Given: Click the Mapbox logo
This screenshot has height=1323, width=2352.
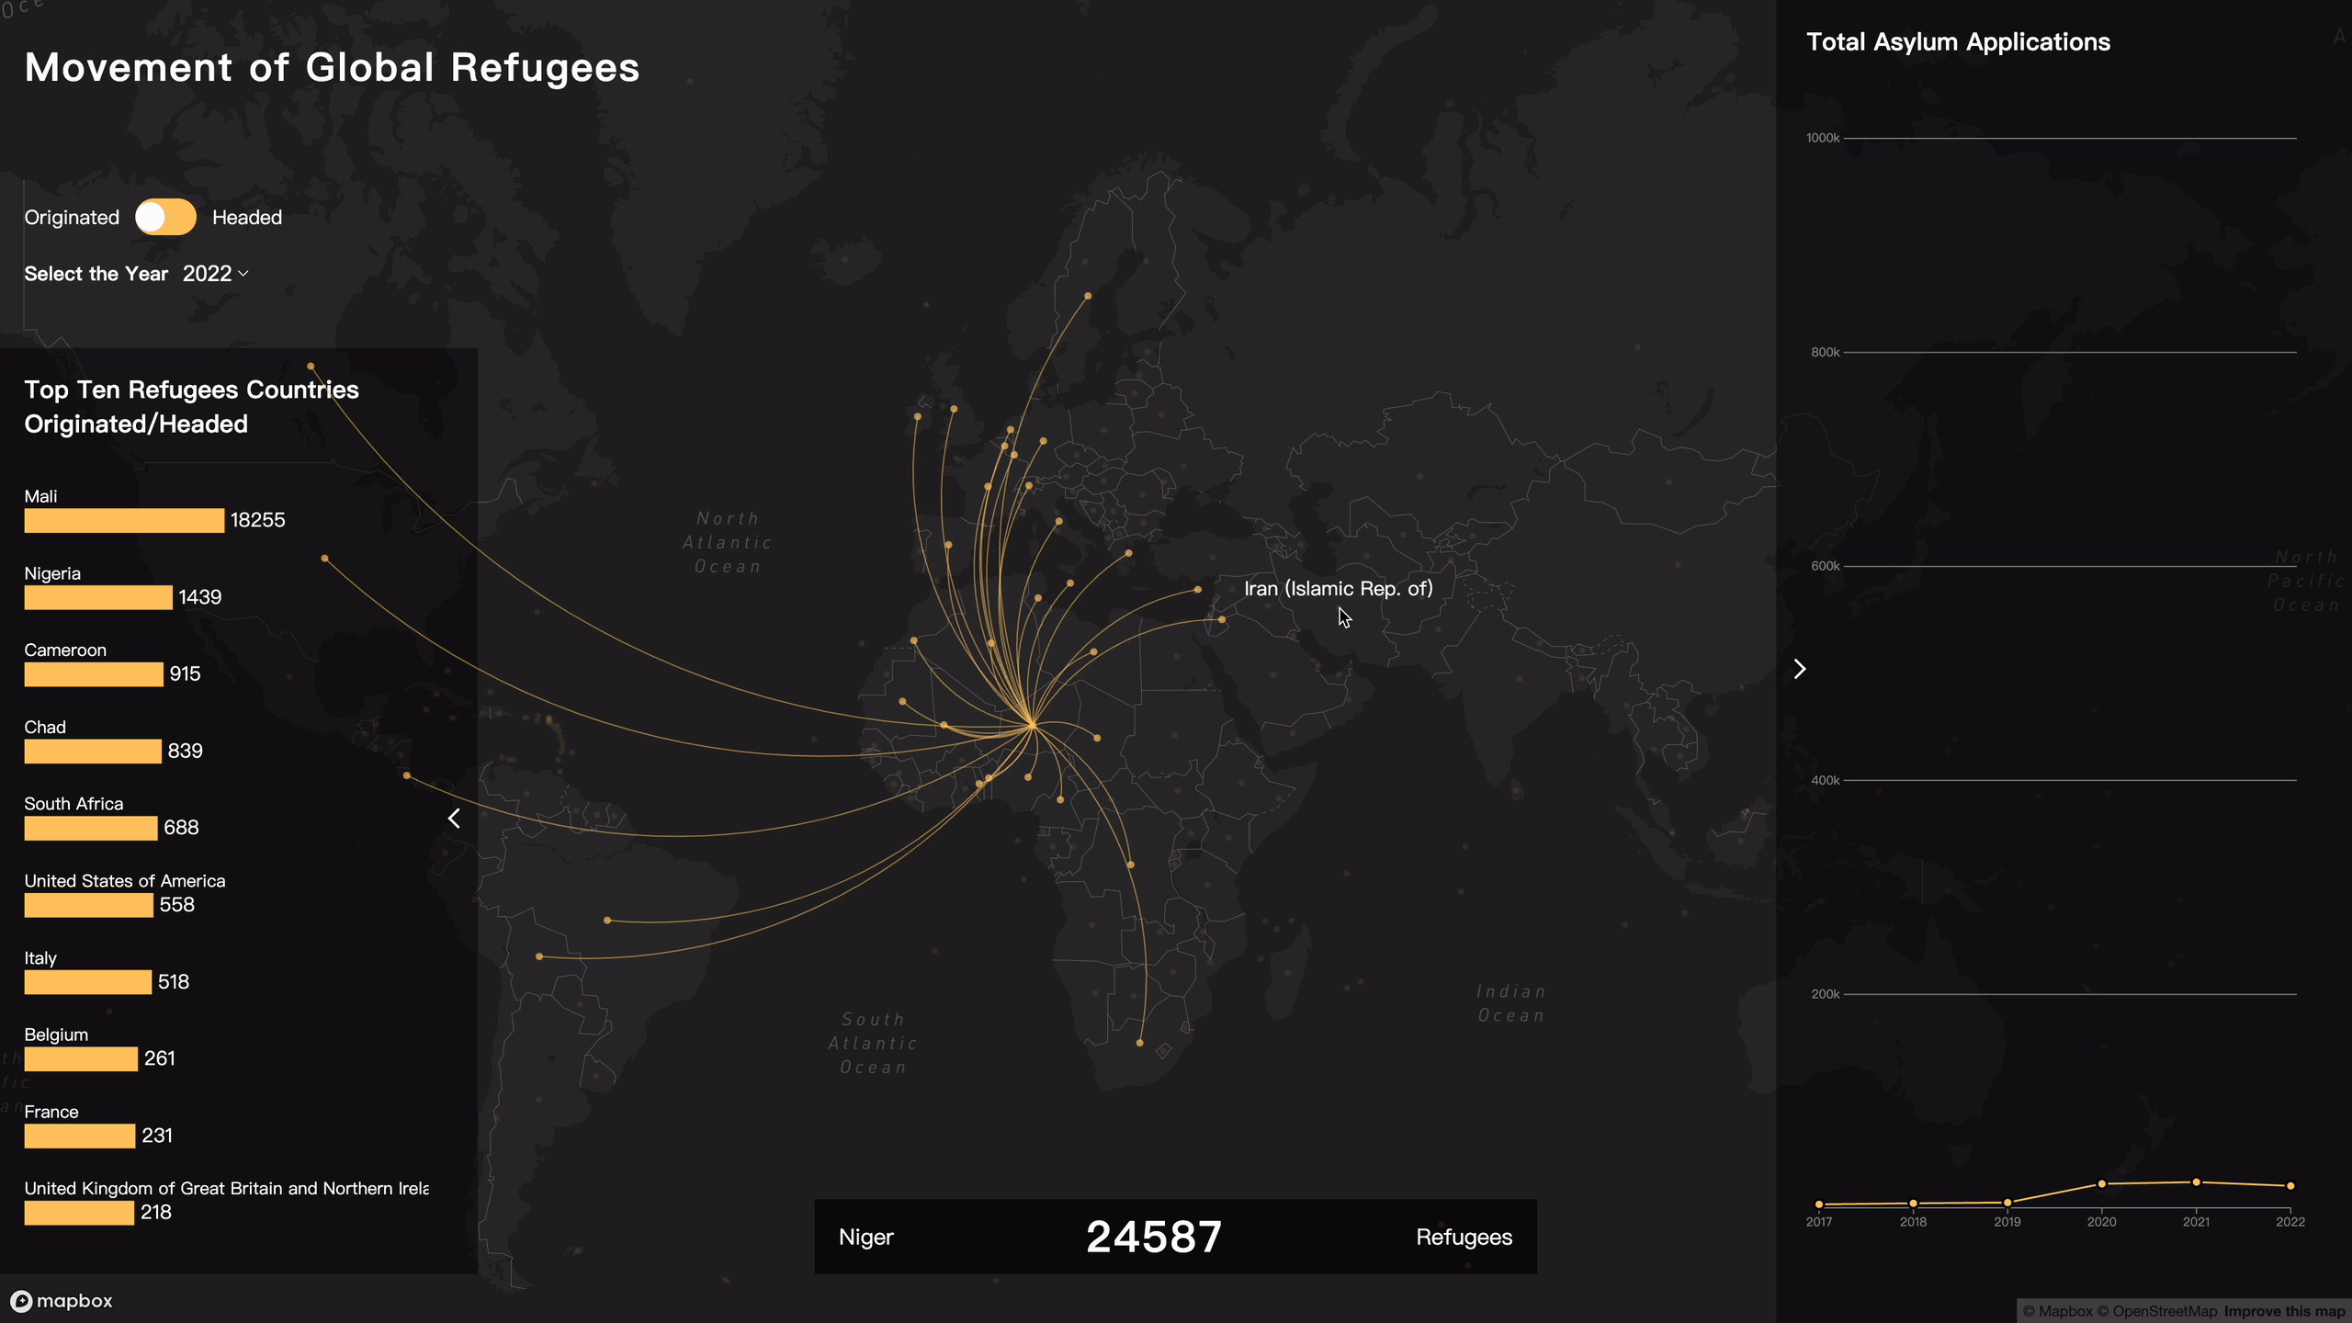Looking at the screenshot, I should tap(62, 1301).
